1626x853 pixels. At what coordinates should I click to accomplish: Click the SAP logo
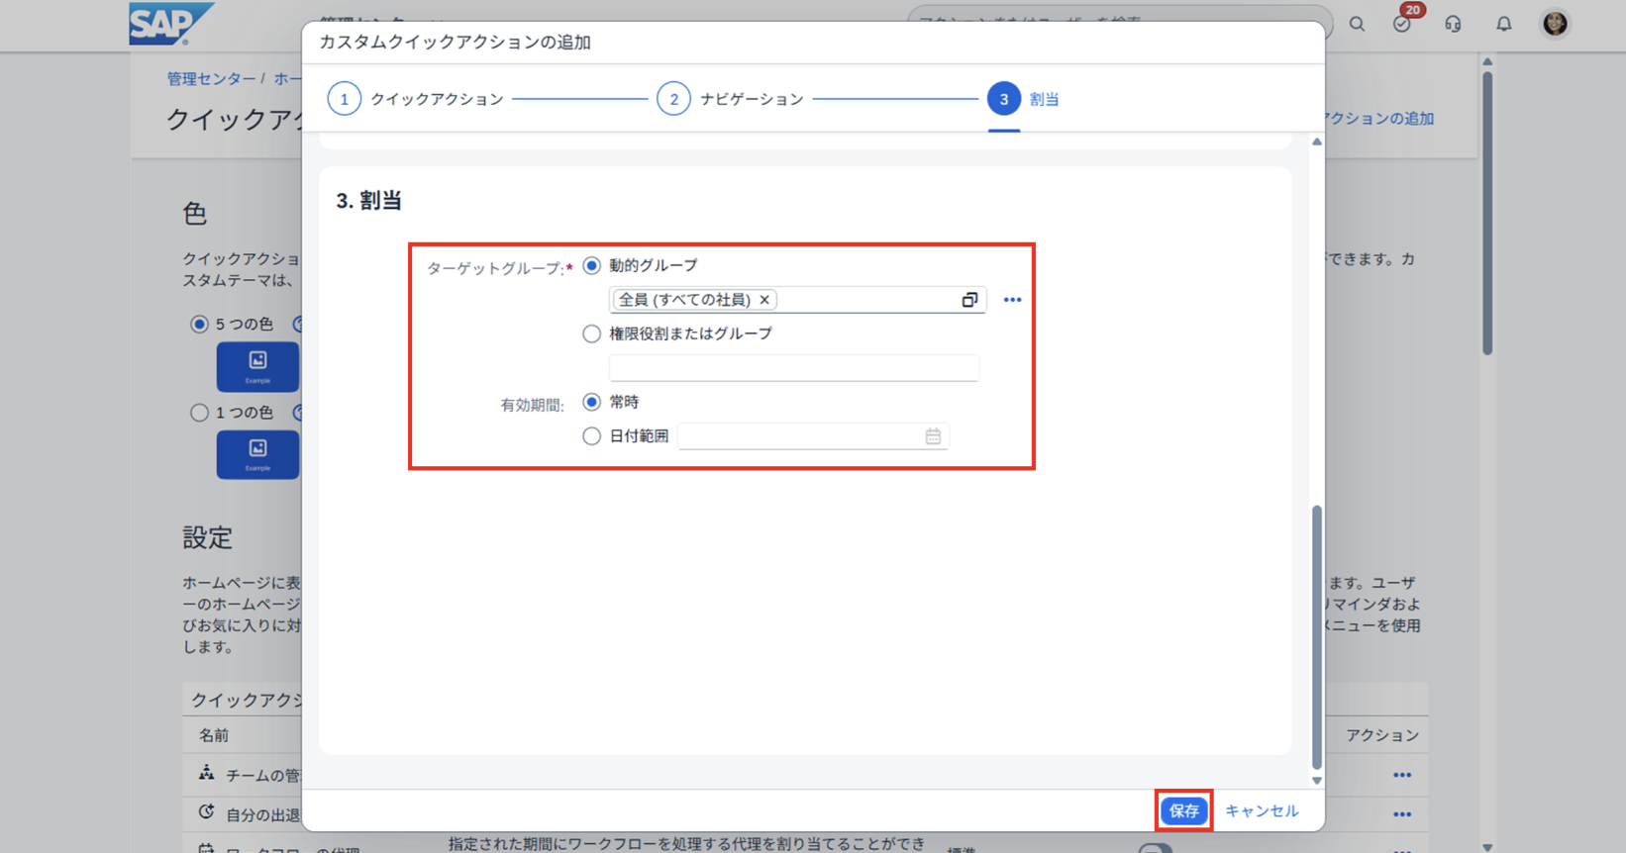[x=169, y=23]
